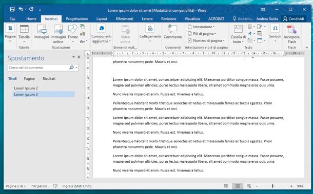The width and height of the screenshot is (313, 194).
Task: Switch to web layout view
Action: pyautogui.click(x=249, y=186)
